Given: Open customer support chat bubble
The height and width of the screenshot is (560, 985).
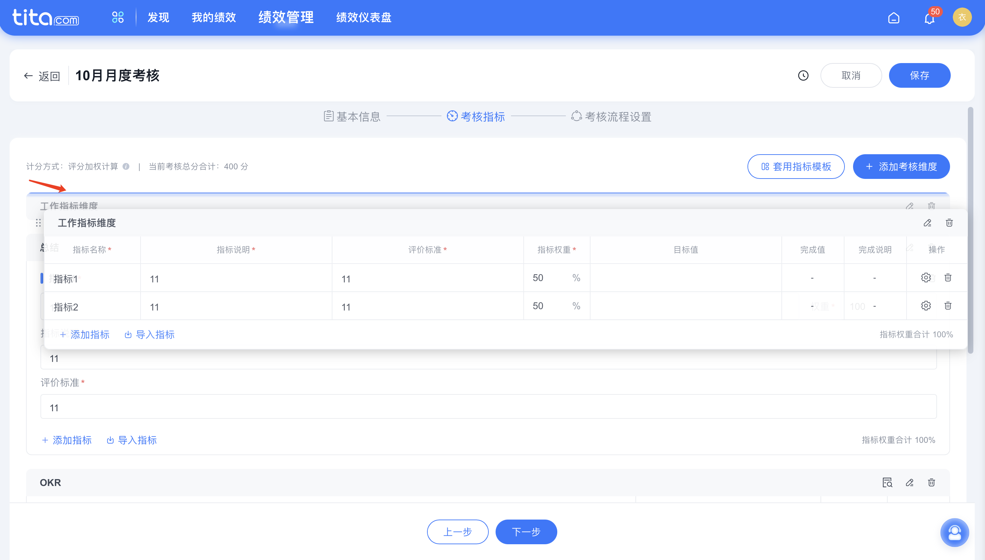Looking at the screenshot, I should click(x=954, y=533).
